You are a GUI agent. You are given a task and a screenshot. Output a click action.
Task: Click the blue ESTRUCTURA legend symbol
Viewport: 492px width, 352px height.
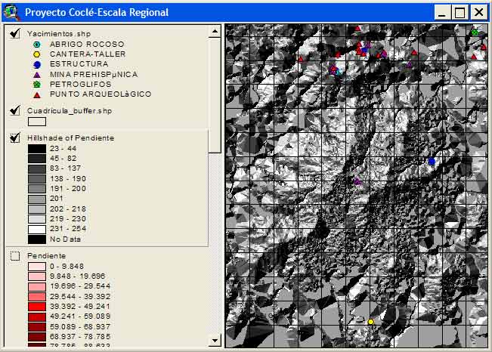click(x=36, y=64)
